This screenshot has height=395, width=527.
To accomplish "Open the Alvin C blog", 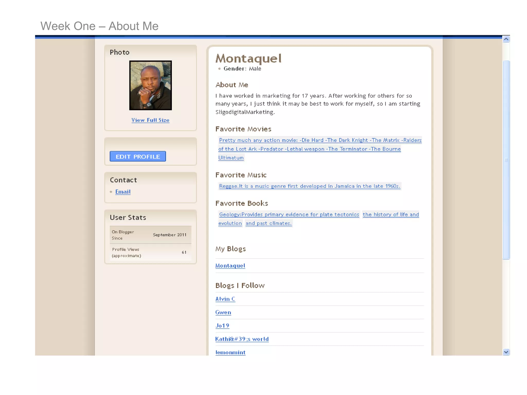I will click(225, 299).
